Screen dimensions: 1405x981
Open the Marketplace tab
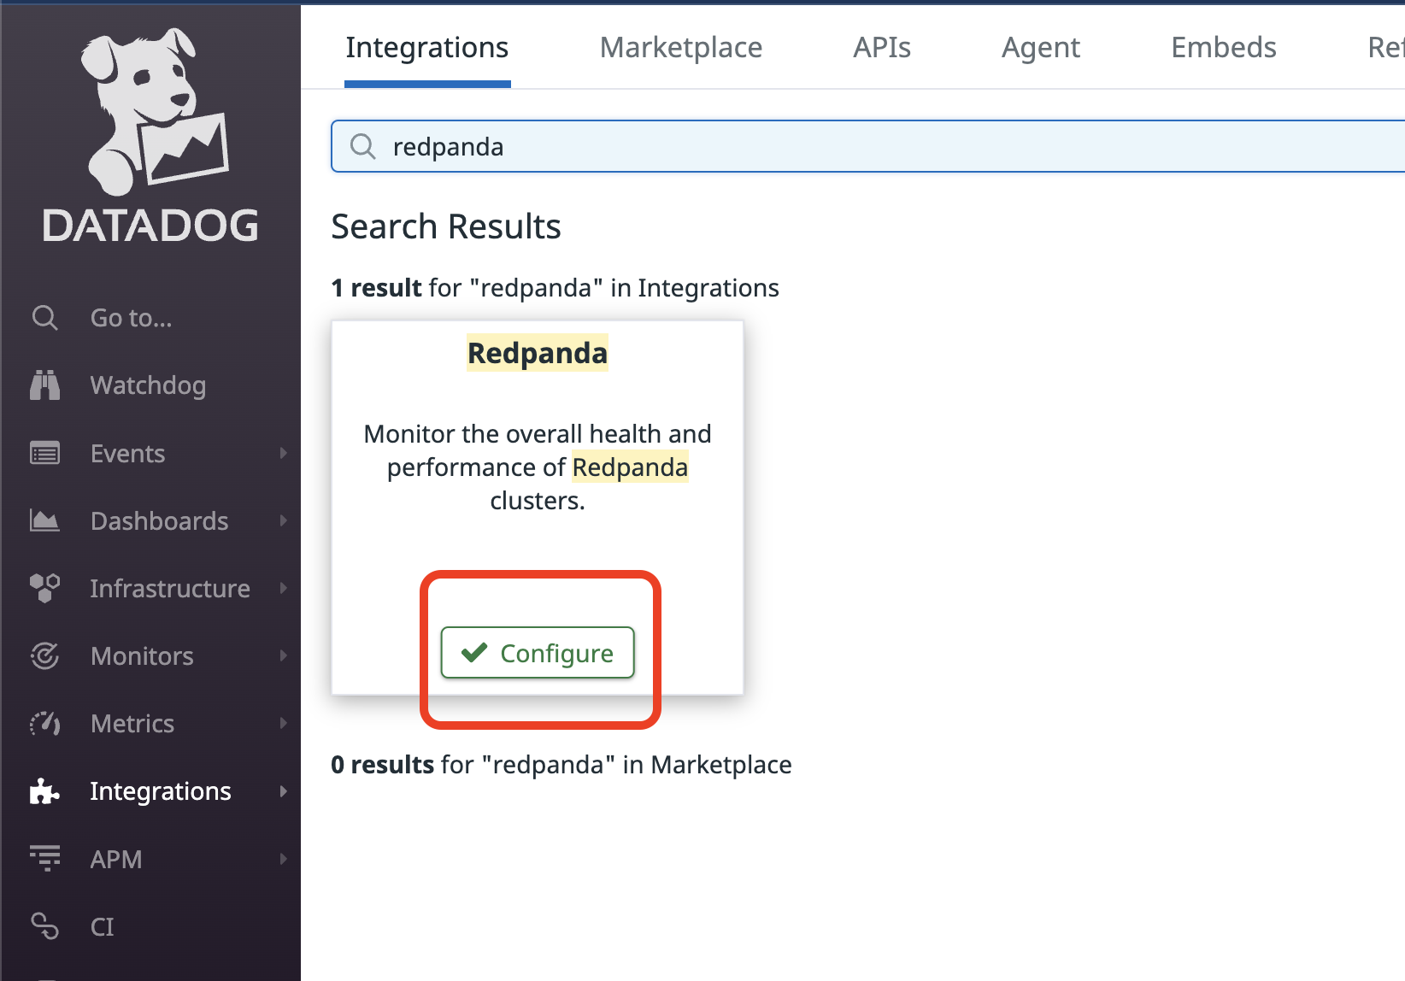[x=681, y=48]
